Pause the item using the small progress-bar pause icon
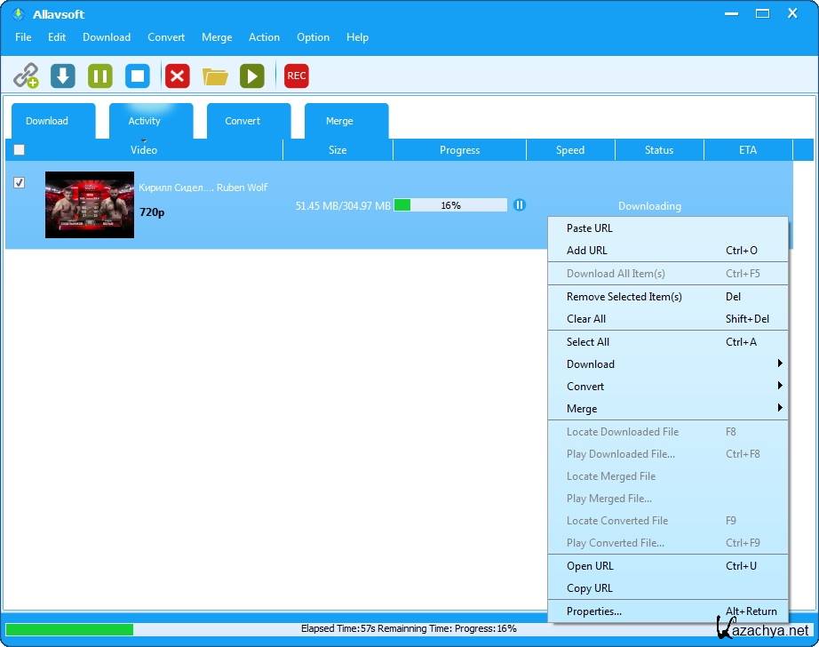 tap(520, 205)
